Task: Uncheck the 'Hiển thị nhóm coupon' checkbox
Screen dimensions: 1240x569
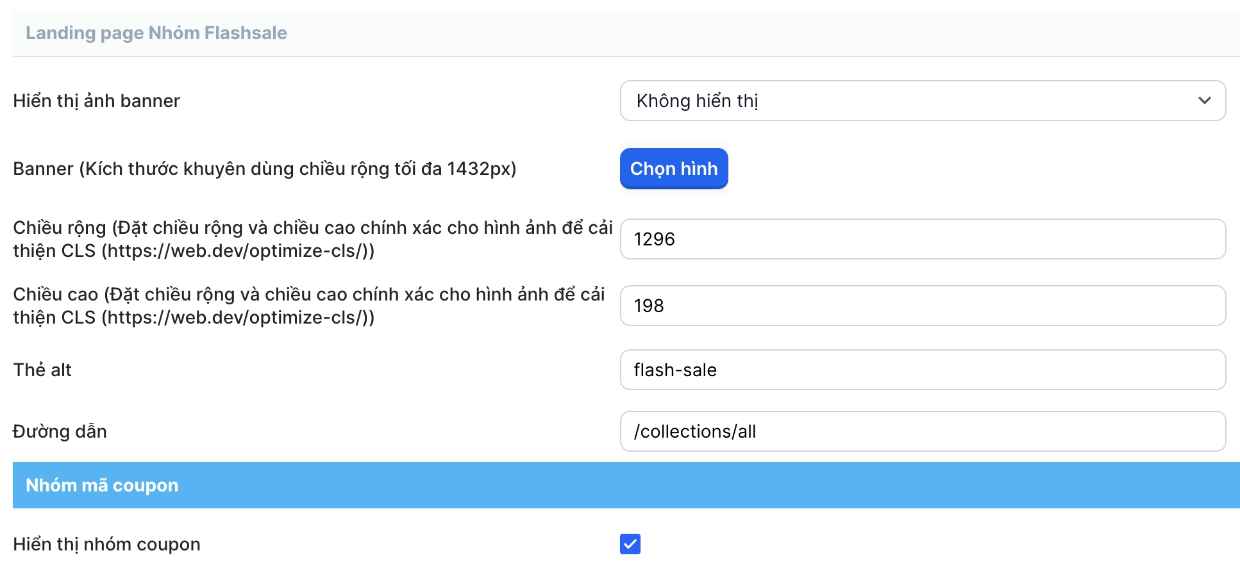Action: pos(630,544)
